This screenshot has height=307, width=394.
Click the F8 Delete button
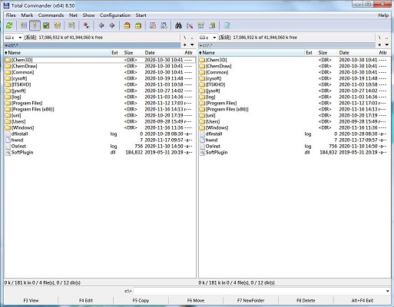[x=306, y=300]
